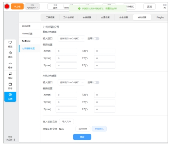This screenshot has height=145, width=172.
Task: Click base sensor Z(mm) input field
Action: [66, 66]
